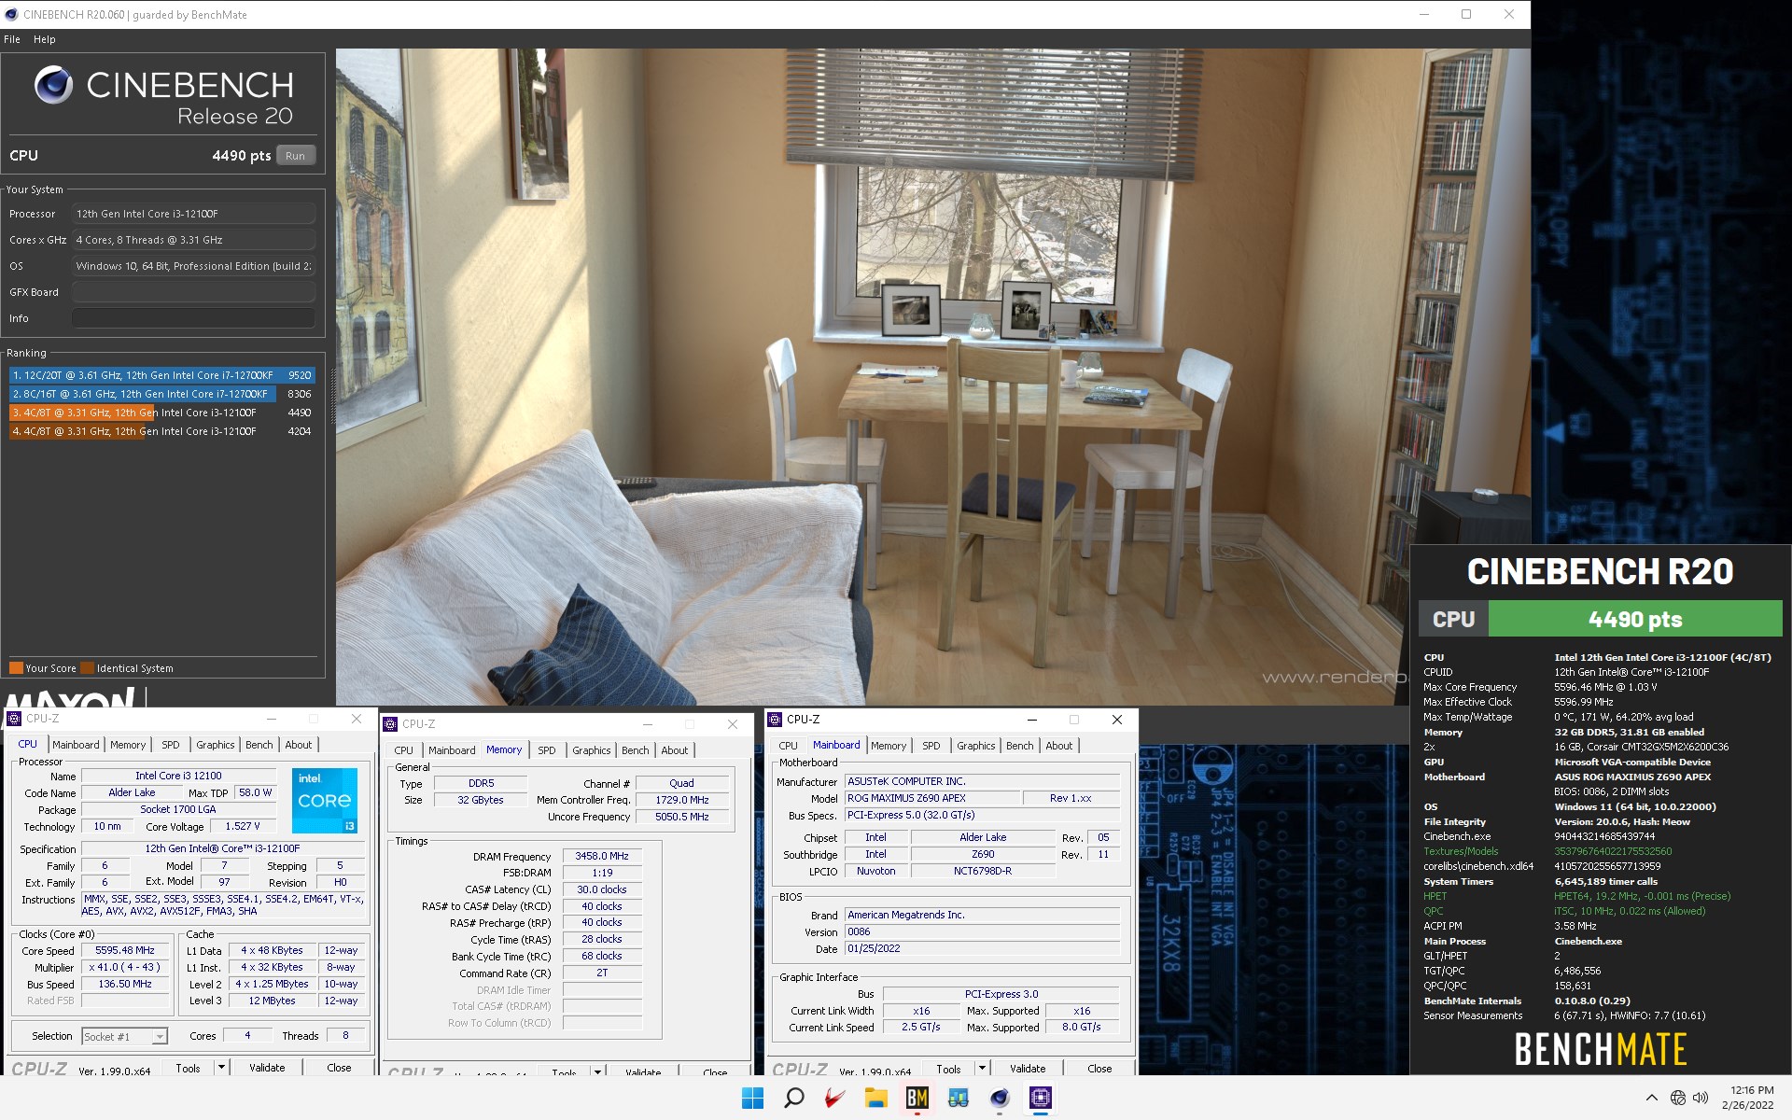The height and width of the screenshot is (1120, 1792).
Task: Click Close button in the left CPU-Z window
Action: [339, 1068]
